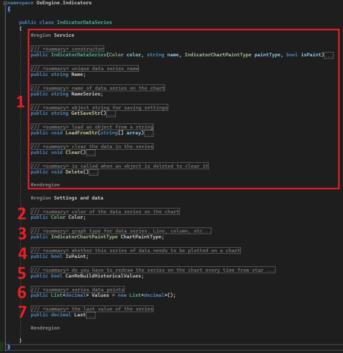Expand 'clear the data in the series' comment

pos(92,147)
